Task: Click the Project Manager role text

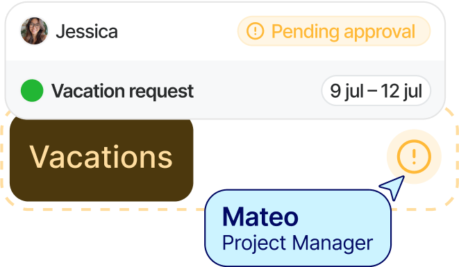Action: click(x=297, y=243)
